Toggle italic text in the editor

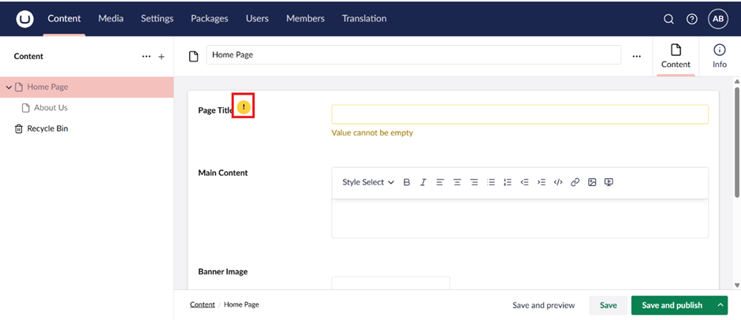[x=423, y=182]
